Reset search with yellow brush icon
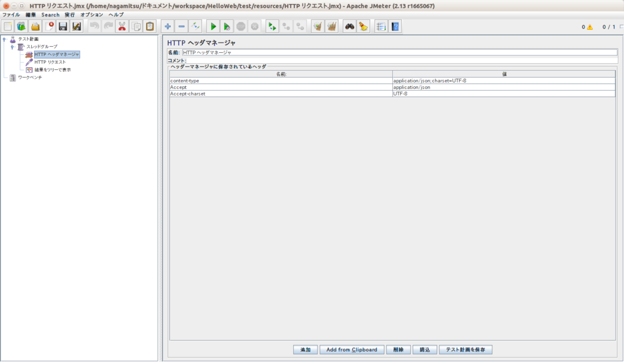This screenshot has height=362, width=624. [x=363, y=27]
